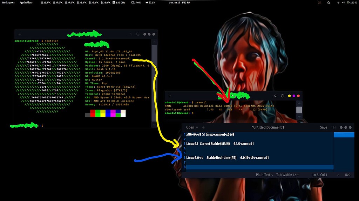Click the network icon in the top bar

point(338,3)
